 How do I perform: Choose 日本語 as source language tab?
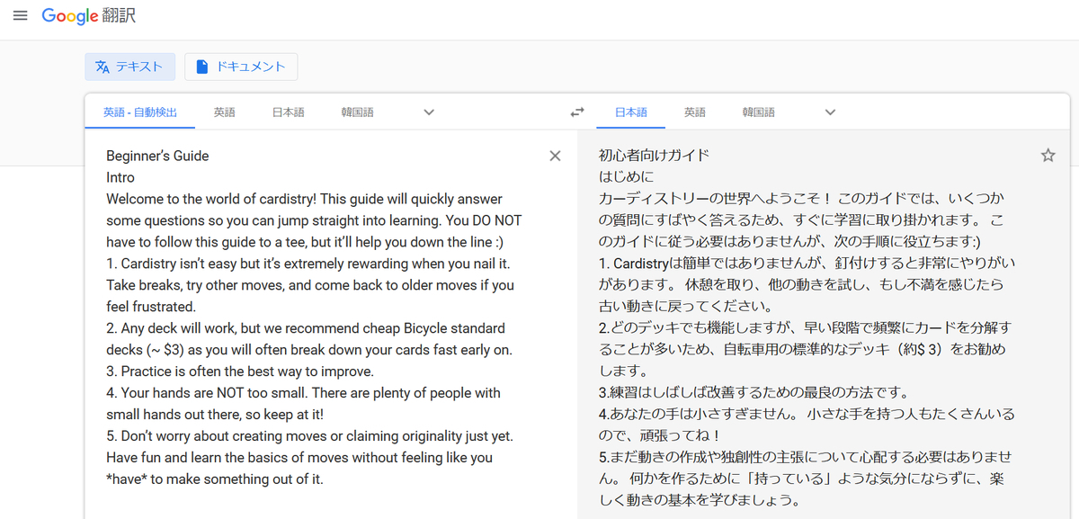pyautogui.click(x=289, y=112)
